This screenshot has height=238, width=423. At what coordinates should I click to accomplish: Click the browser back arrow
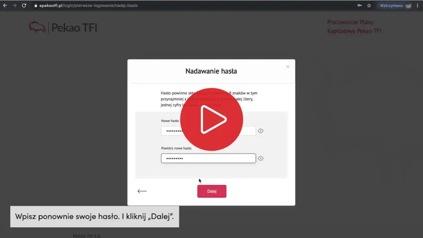click(5, 6)
